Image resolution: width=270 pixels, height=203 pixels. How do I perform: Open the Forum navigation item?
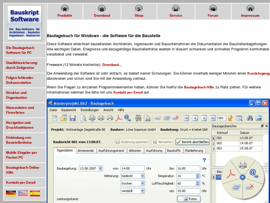click(213, 12)
